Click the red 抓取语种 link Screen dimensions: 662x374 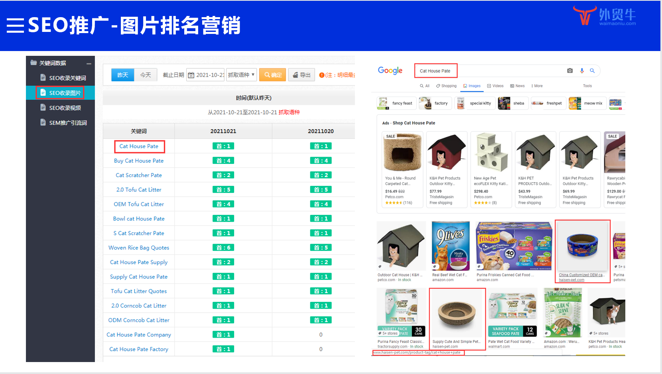289,112
